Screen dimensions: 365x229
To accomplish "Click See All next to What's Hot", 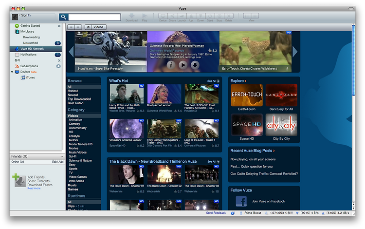I will coord(213,81).
